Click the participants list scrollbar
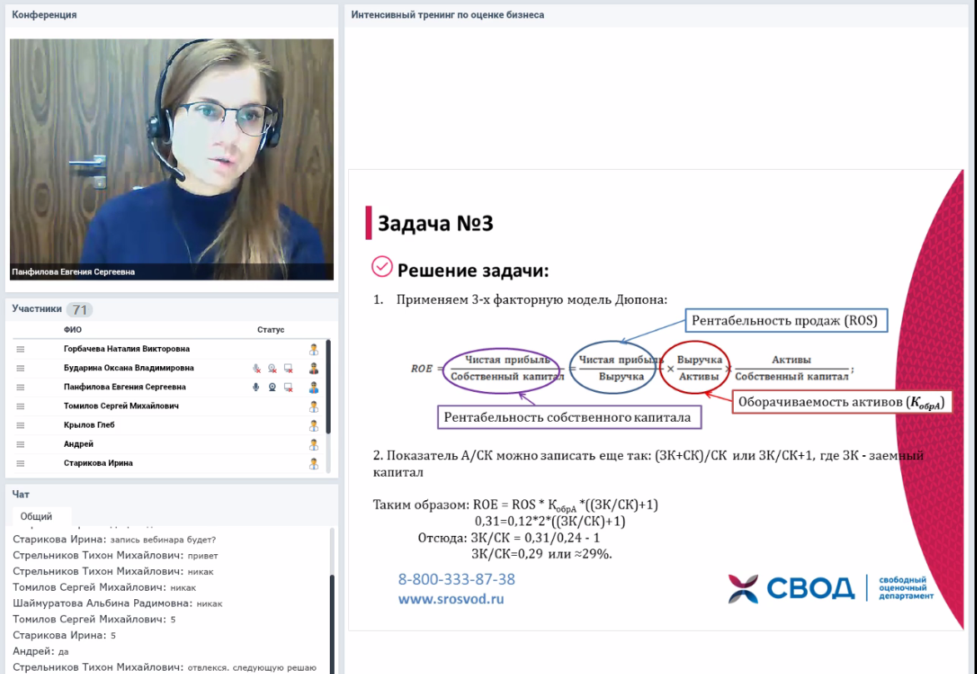The image size is (977, 674). [328, 386]
